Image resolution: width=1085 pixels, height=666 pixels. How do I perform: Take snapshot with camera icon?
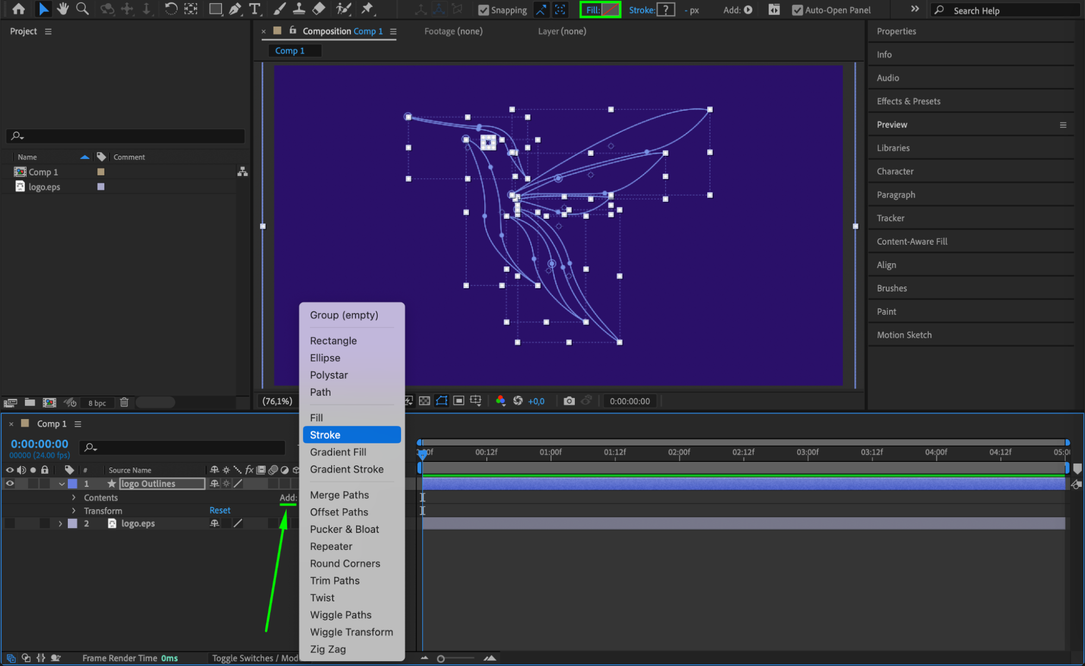[x=569, y=401]
